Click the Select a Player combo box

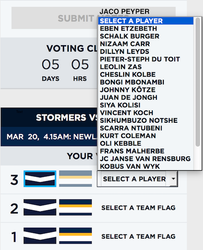(x=137, y=179)
